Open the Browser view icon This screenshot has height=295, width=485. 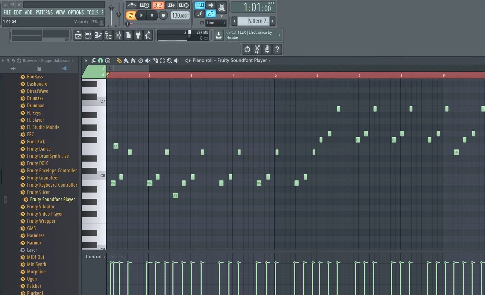[x=108, y=35]
